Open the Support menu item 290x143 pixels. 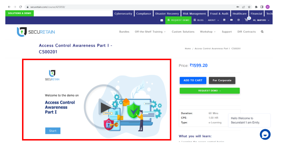pyautogui.click(x=227, y=32)
